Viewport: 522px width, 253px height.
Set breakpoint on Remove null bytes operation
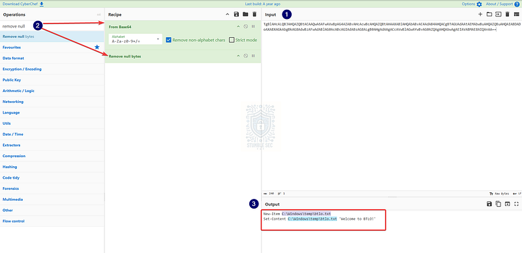pos(253,56)
